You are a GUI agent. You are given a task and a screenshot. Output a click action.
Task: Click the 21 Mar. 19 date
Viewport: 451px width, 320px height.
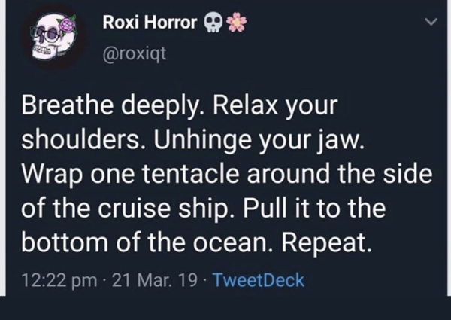tap(150, 281)
